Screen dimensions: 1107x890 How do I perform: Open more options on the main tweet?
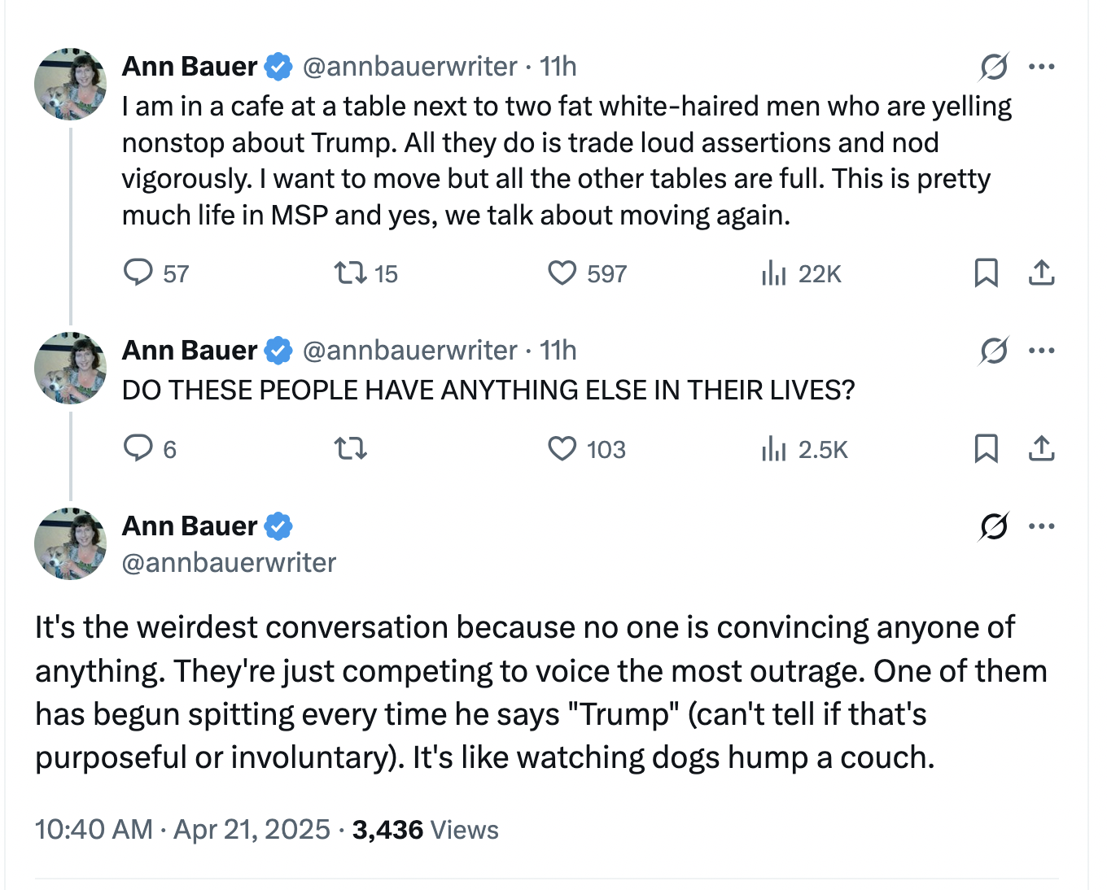pyautogui.click(x=1041, y=526)
